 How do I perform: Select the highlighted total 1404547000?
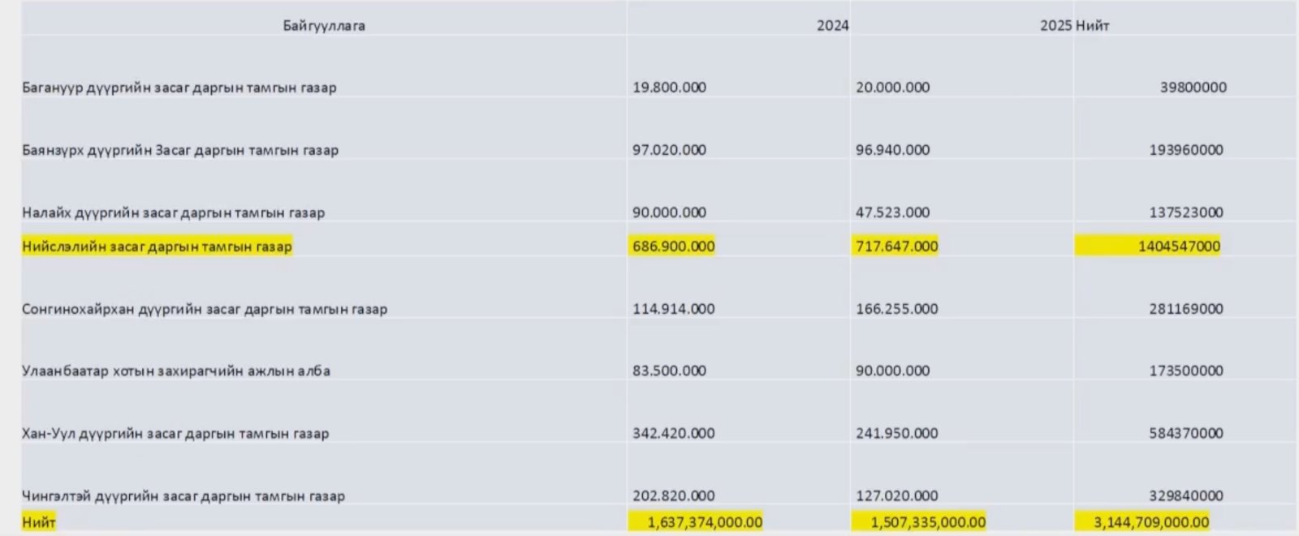pyautogui.click(x=1147, y=246)
